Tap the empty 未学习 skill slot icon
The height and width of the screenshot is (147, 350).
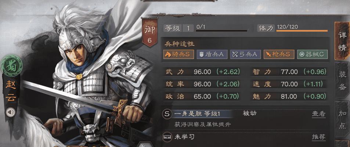[x=167, y=137]
